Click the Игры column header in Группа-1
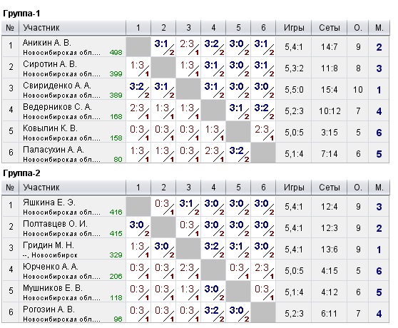 (x=294, y=27)
